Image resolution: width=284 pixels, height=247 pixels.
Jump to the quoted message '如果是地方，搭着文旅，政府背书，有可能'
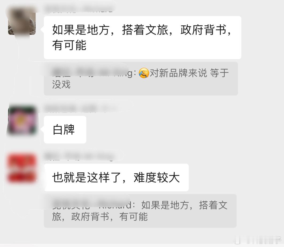pos(140,211)
